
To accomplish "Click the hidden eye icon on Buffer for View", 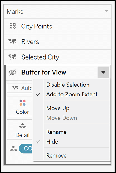I will (12, 73).
